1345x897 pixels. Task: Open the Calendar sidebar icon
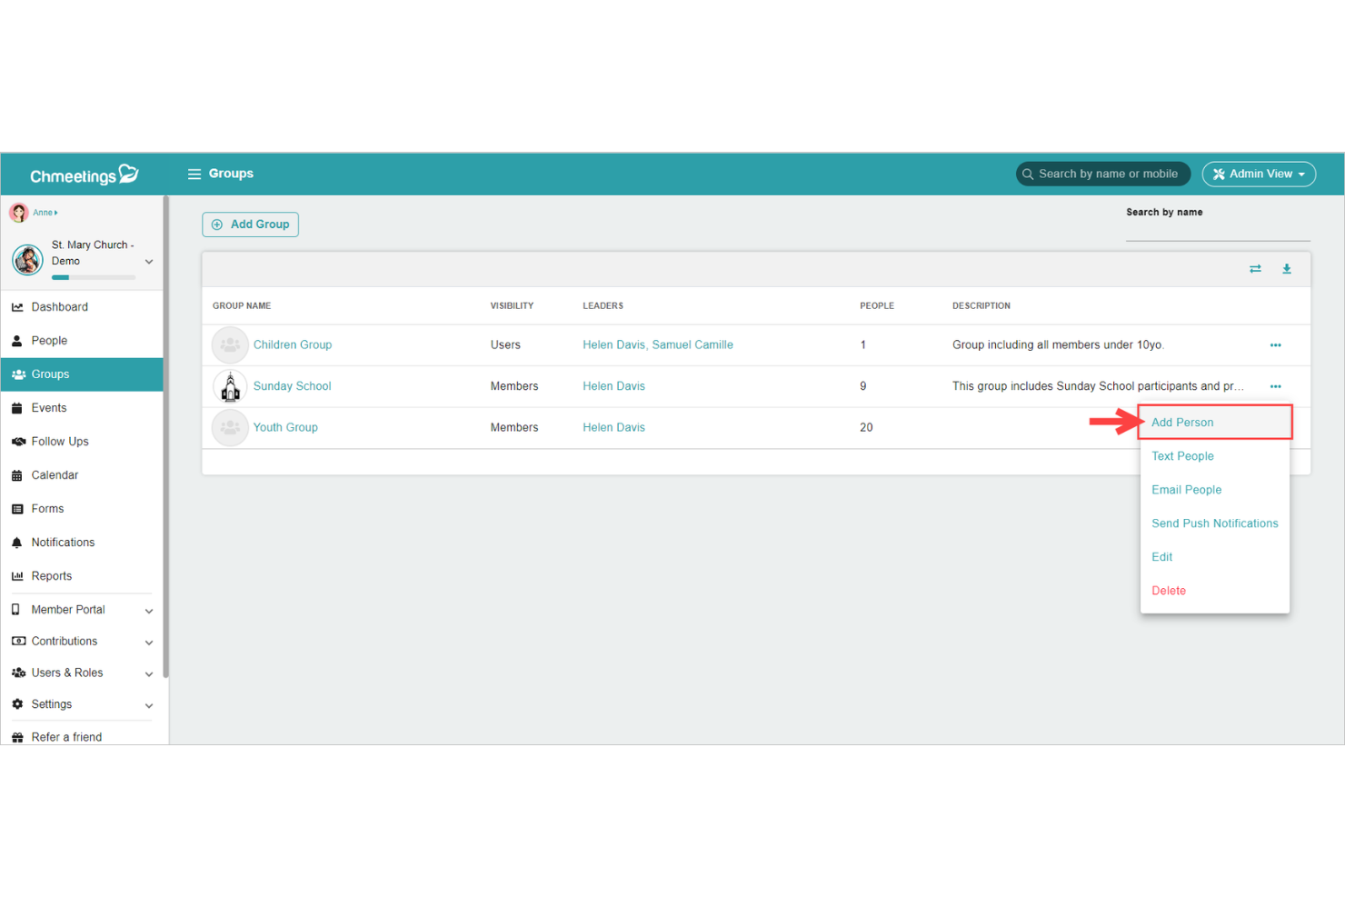tap(16, 474)
